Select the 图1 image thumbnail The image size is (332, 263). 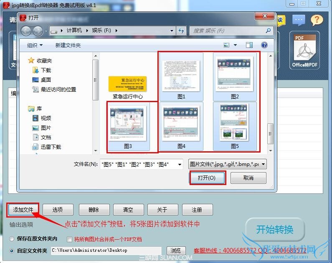click(x=181, y=76)
